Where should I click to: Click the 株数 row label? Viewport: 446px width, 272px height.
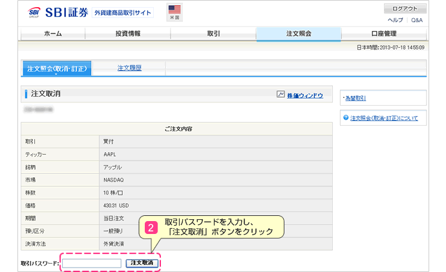pyautogui.click(x=30, y=193)
